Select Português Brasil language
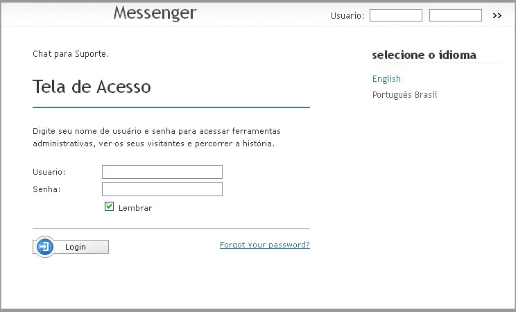The image size is (516, 312). click(405, 95)
